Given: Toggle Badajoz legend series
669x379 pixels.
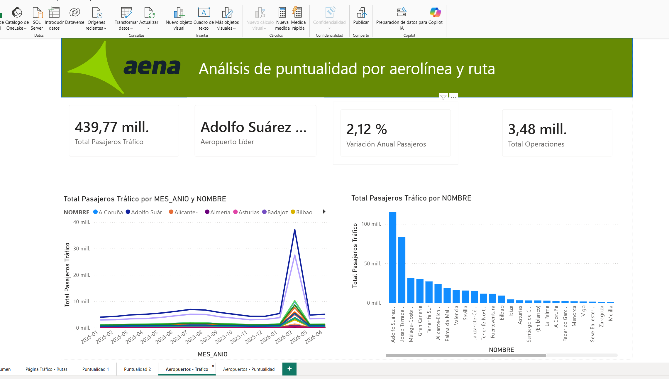Looking at the screenshot, I should (275, 212).
